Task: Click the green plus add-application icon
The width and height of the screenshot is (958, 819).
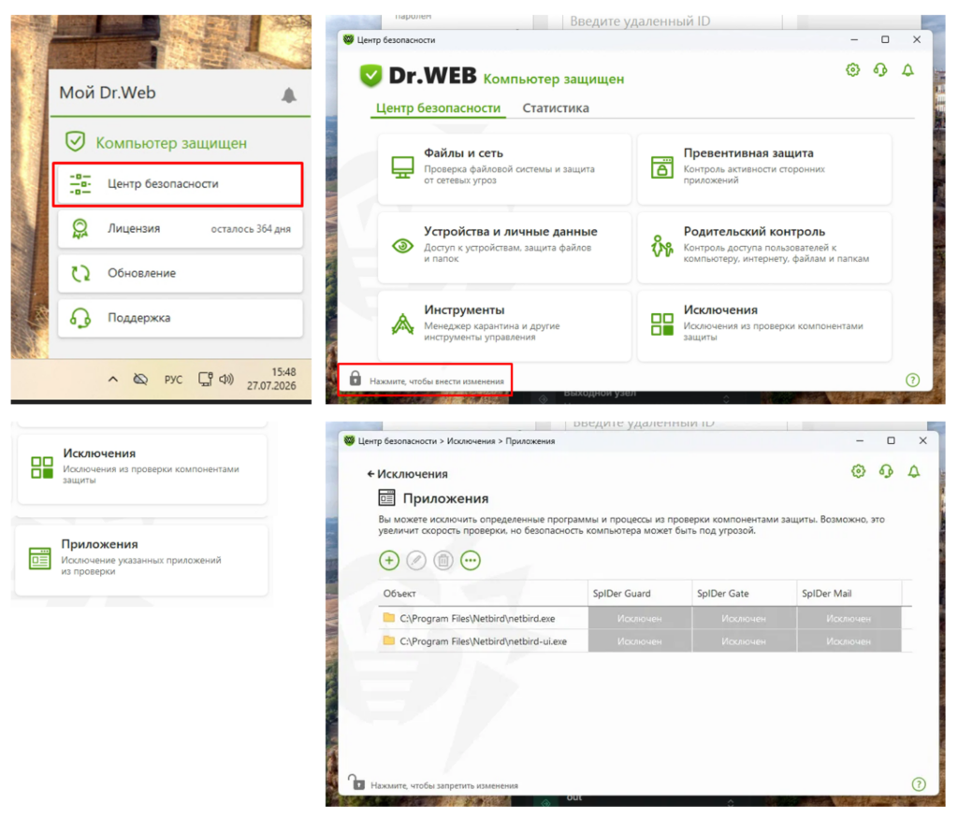Action: click(x=388, y=560)
